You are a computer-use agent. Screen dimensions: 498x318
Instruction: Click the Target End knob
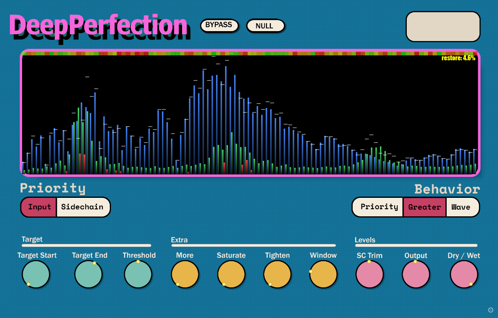point(88,274)
